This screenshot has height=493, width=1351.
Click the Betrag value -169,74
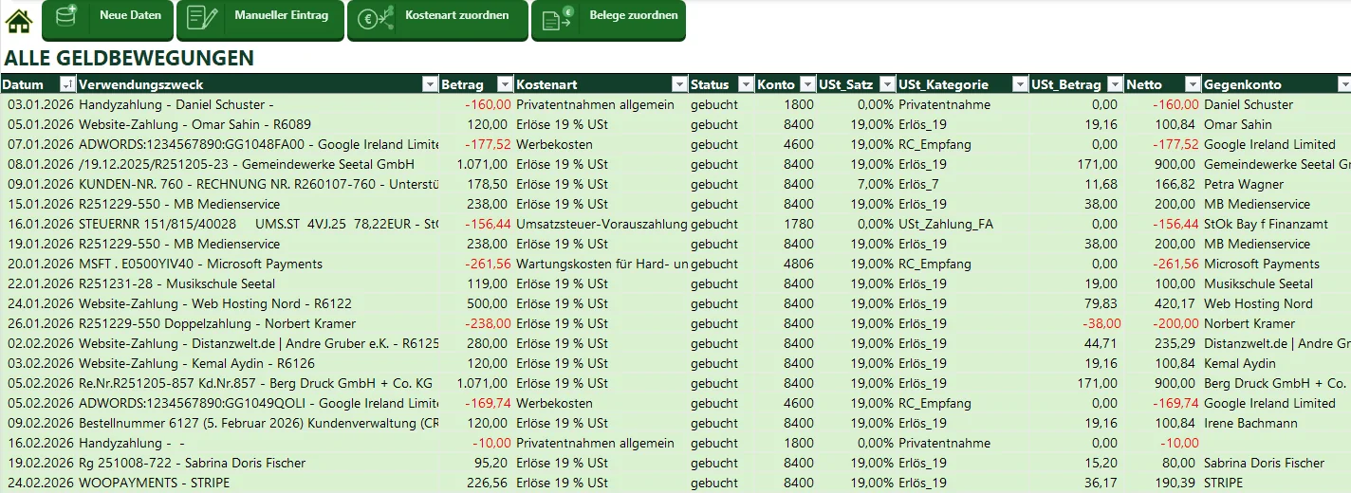click(x=476, y=403)
